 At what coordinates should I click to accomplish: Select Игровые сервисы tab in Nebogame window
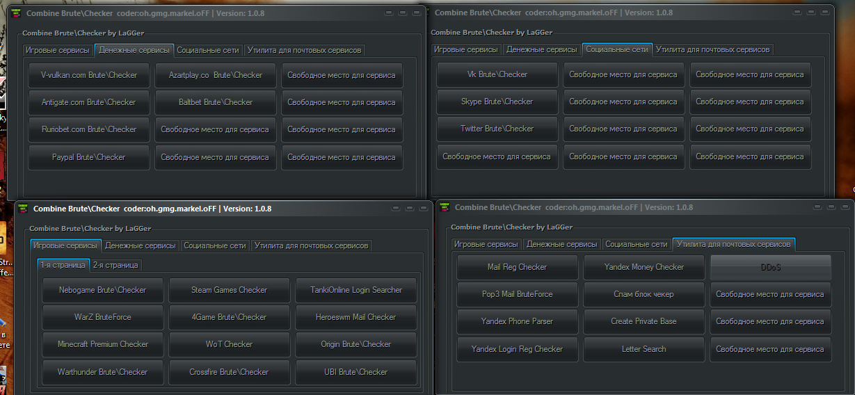(66, 245)
